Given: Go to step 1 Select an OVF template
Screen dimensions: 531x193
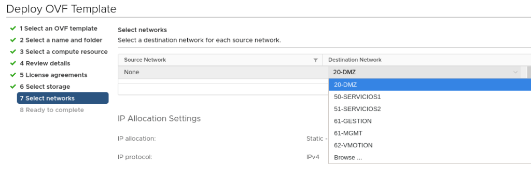Looking at the screenshot, I should coord(58,29).
